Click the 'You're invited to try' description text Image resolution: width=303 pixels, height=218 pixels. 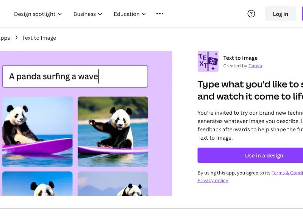250,125
